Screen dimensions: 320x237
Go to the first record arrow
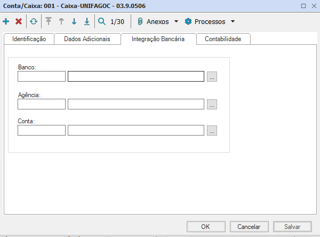coord(49,22)
